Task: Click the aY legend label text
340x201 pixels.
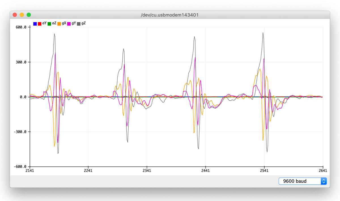Action: pos(44,24)
